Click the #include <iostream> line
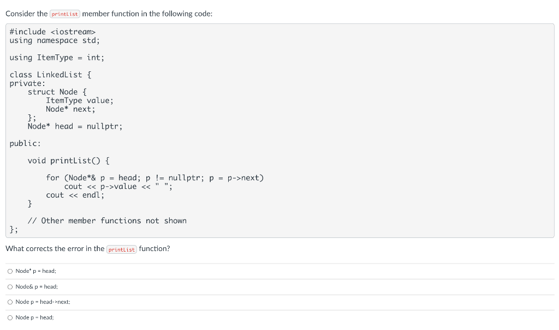 coord(52,32)
